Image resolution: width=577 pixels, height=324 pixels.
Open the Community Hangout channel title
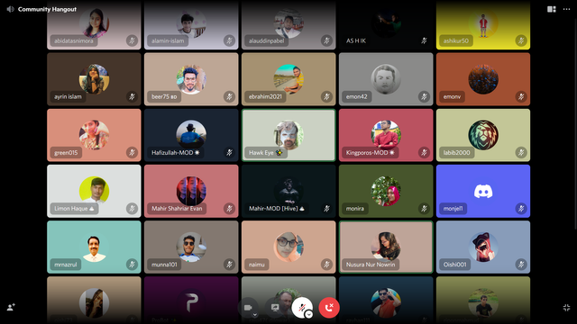(47, 9)
